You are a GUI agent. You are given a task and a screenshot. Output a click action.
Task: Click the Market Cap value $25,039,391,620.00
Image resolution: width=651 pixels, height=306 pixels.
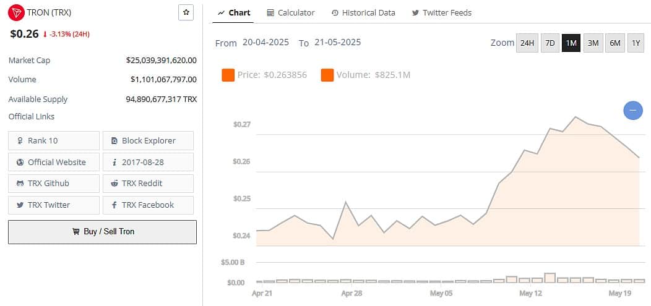(x=162, y=60)
